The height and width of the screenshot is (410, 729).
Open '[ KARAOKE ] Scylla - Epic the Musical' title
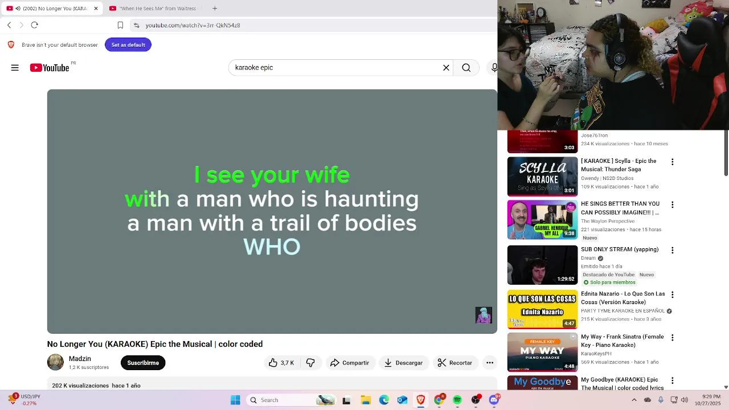619,165
